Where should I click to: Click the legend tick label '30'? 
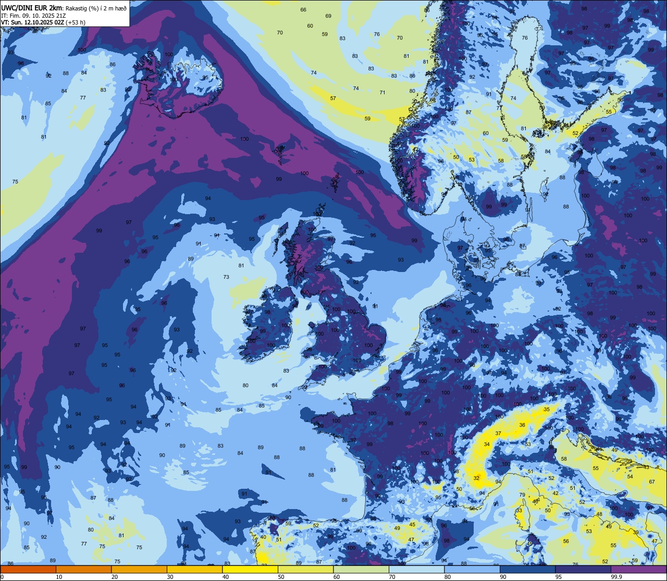point(170,577)
